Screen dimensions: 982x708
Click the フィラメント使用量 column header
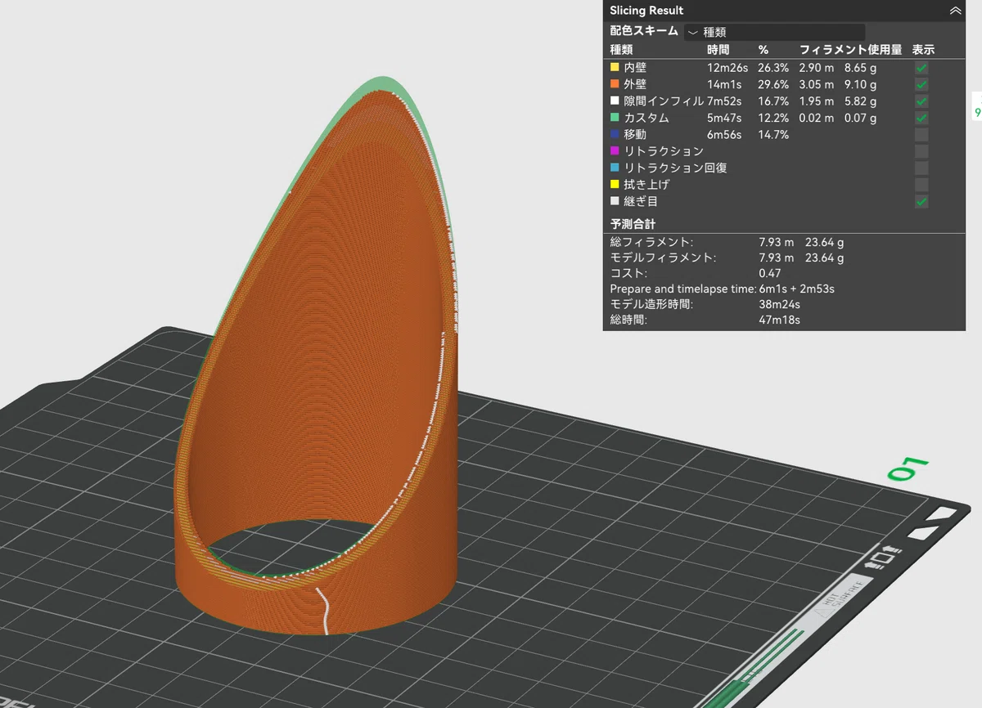[x=850, y=50]
